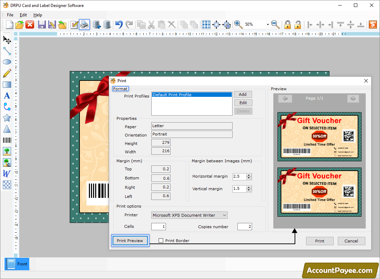The height and width of the screenshot is (279, 380).
Task: Toggle the grid view icon
Action: pos(206,24)
